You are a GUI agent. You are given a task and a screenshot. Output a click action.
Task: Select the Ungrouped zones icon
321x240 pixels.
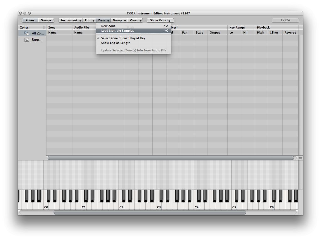pos(27,40)
